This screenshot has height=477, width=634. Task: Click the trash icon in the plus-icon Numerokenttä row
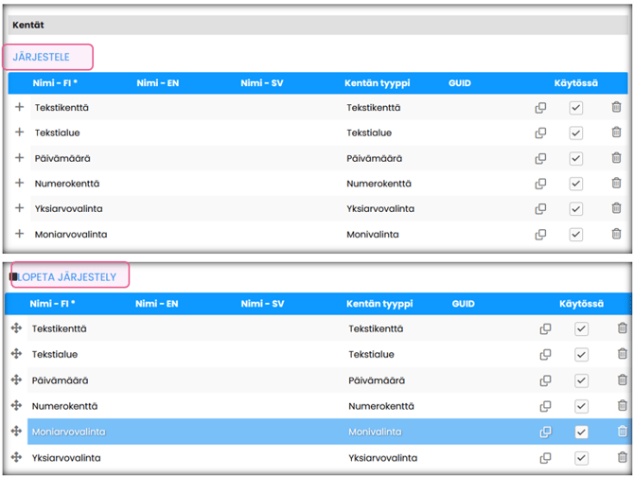[x=616, y=184]
